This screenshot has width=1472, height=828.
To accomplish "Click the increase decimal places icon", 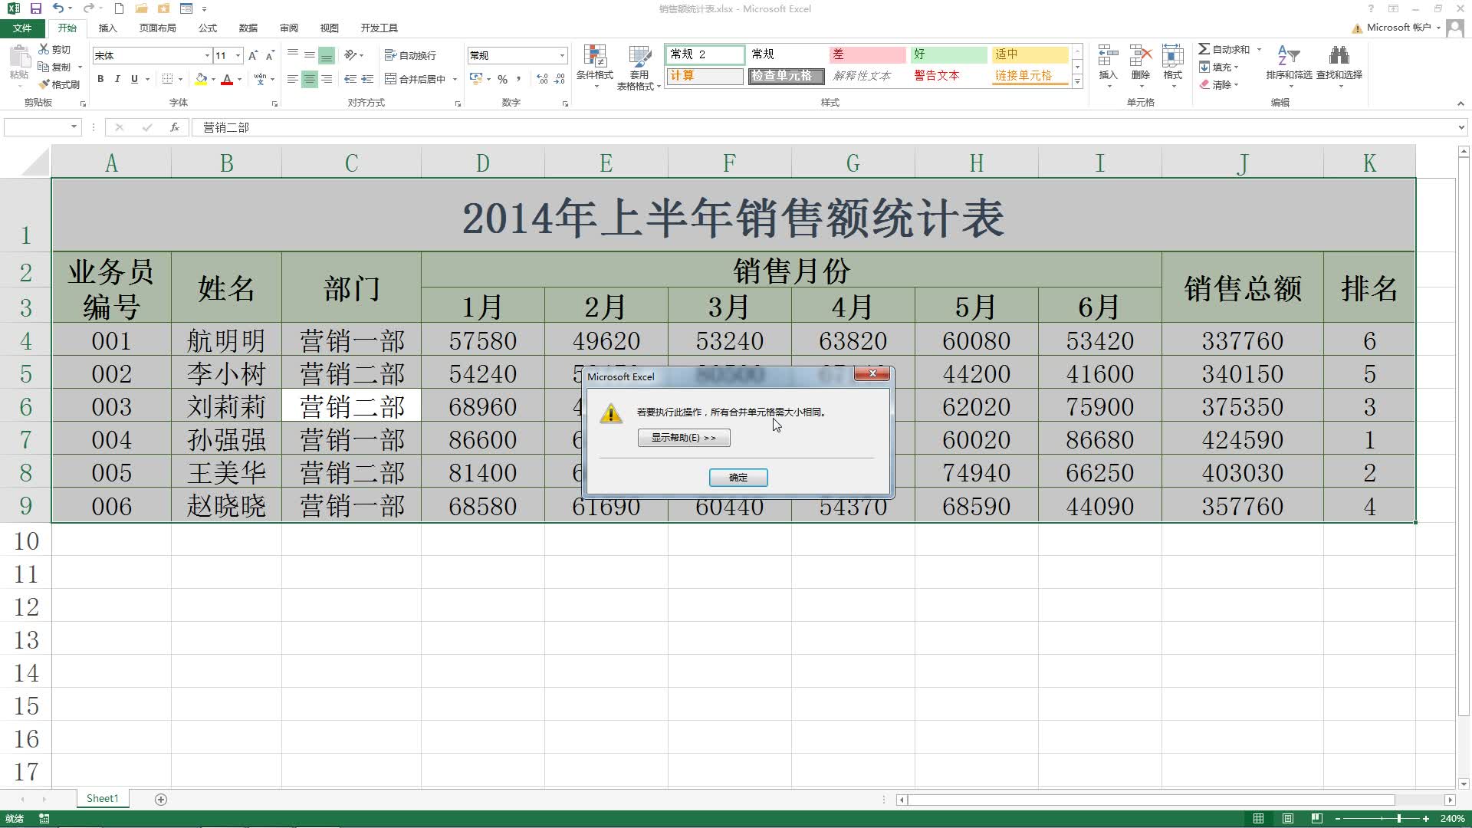I will (x=541, y=78).
